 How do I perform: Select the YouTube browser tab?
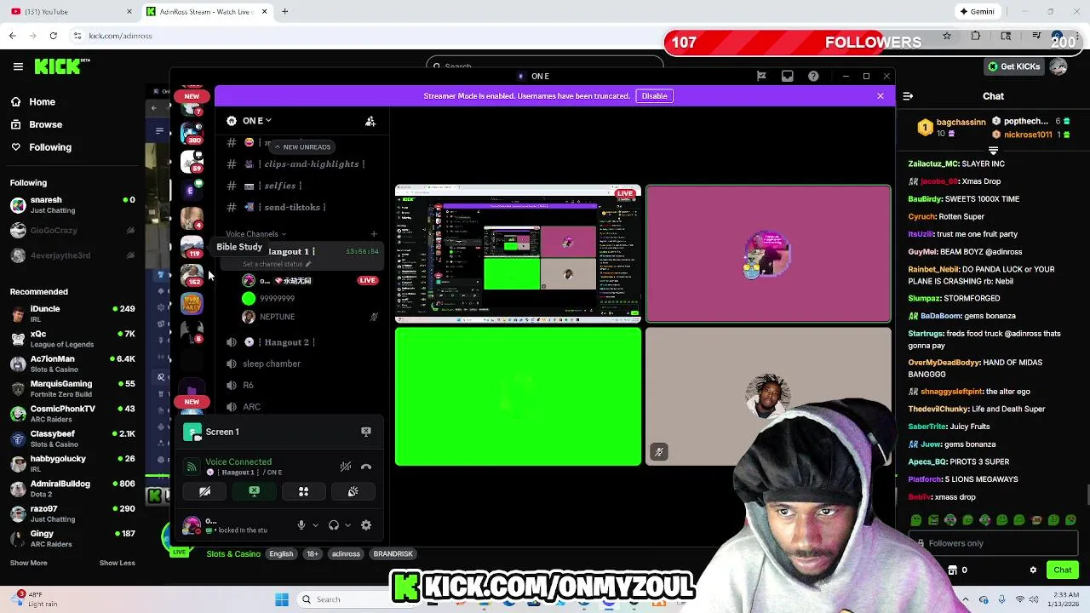[x=70, y=11]
